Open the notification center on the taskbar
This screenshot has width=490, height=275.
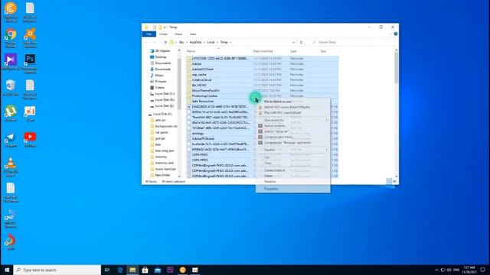[483, 270]
